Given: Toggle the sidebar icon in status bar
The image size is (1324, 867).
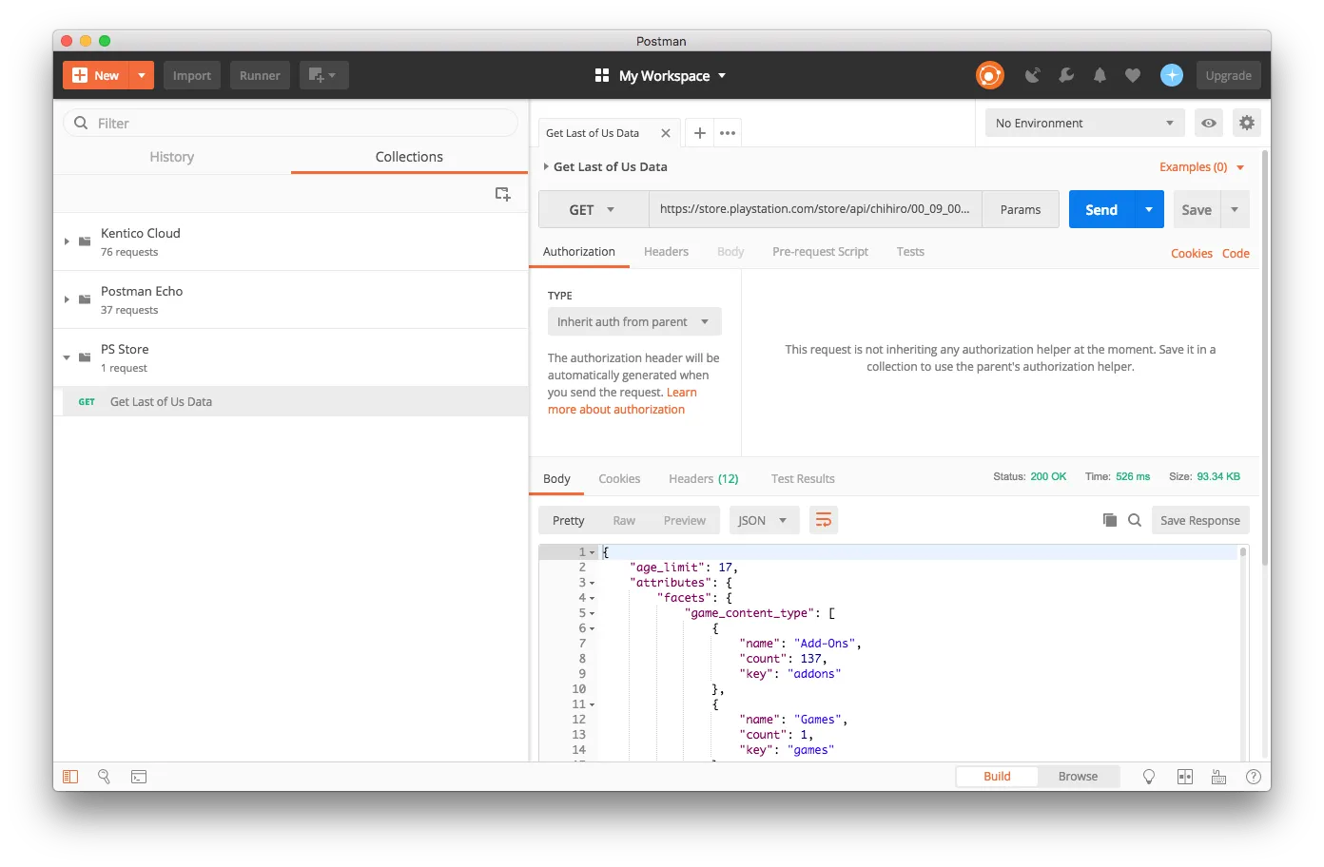Looking at the screenshot, I should (70, 777).
